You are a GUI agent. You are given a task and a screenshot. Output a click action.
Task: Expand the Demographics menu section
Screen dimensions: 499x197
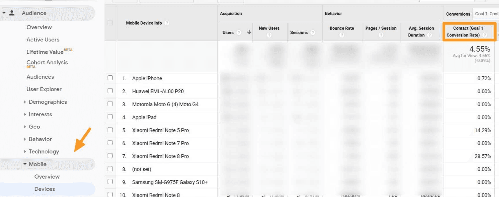pos(25,102)
